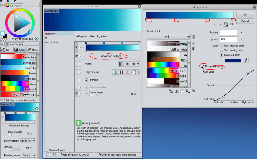Viewport: 257px width, 159px height.
Task: Open the Edge process dropdown arrow
Action: pyautogui.click(x=138, y=72)
